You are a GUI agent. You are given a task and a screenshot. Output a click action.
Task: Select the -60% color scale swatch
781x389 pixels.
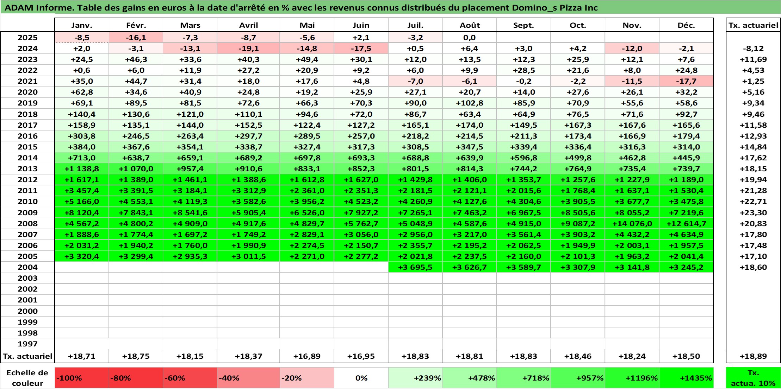pyautogui.click(x=190, y=378)
